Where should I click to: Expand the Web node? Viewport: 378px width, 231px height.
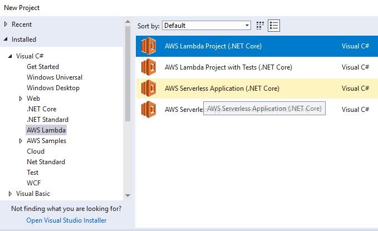(21, 99)
